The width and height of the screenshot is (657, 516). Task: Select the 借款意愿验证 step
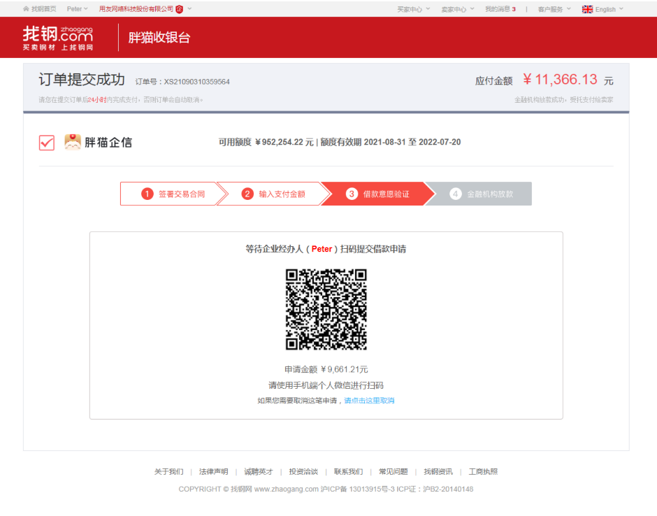(378, 194)
